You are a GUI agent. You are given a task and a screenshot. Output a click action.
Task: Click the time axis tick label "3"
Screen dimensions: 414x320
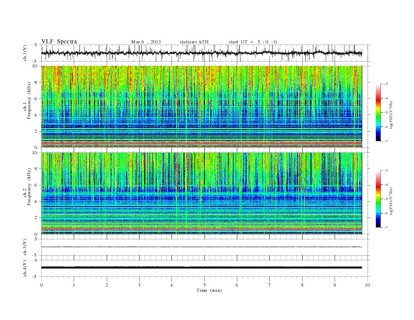point(139,285)
